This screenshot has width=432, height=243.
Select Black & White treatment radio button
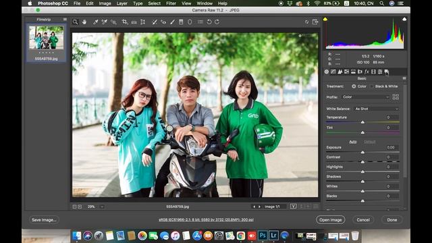[372, 86]
